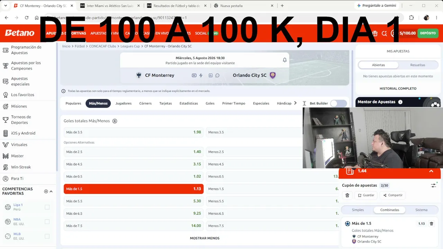The width and height of the screenshot is (443, 249).
Task: Check the MLB EE. UU. checkbox
Action: point(47,236)
